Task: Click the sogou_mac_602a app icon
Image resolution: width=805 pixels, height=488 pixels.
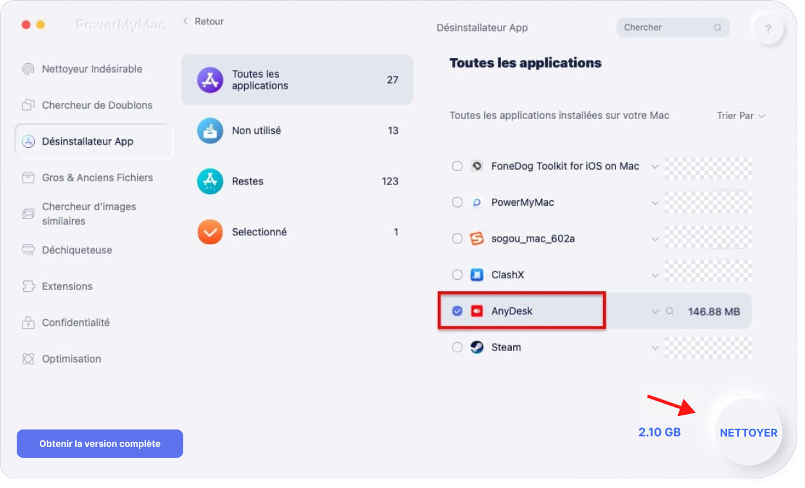Action: pos(476,239)
